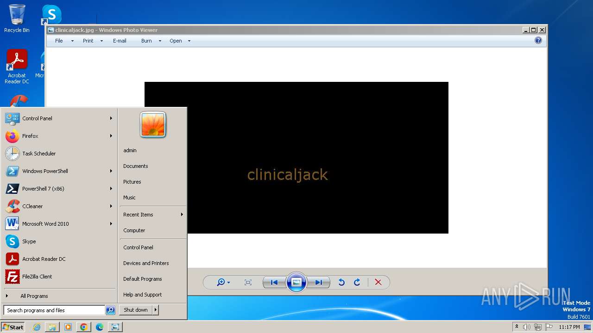
Task: Go to the previous image
Action: point(274,282)
